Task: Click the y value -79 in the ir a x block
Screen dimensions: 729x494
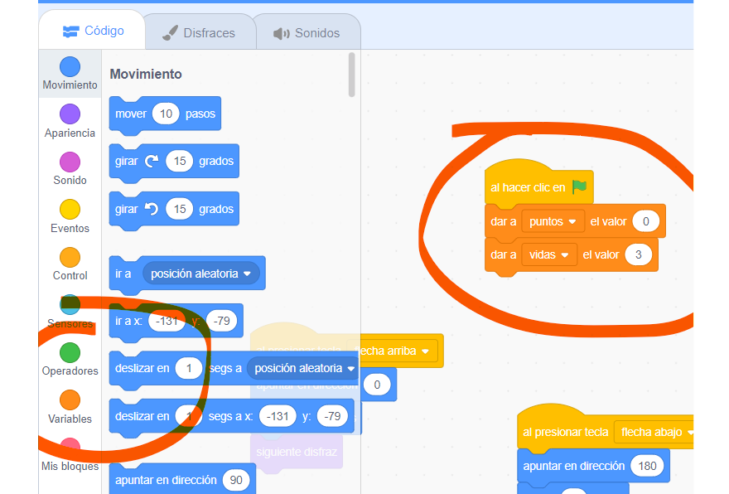Action: click(221, 321)
